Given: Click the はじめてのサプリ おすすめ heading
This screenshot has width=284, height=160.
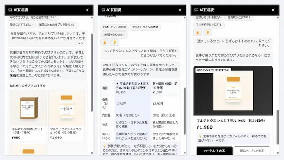Looking at the screenshot, I should click(28, 86).
